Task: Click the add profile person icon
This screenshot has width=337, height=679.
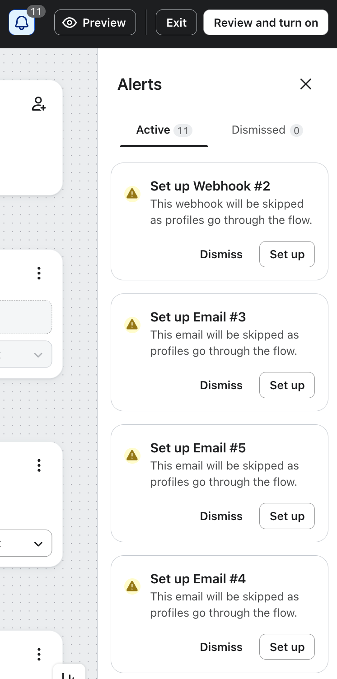Action: [x=39, y=104]
